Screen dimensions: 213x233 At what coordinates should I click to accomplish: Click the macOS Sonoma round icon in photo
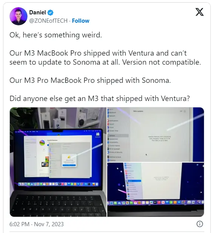42,143
